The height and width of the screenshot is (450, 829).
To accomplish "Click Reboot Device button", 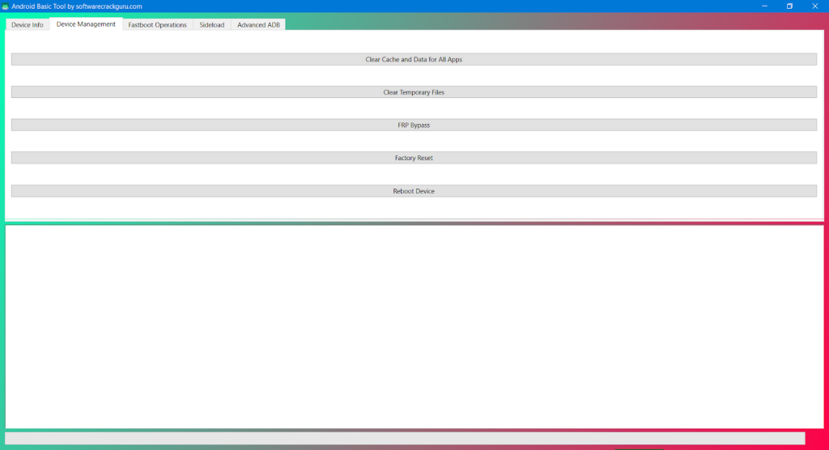I will [414, 191].
